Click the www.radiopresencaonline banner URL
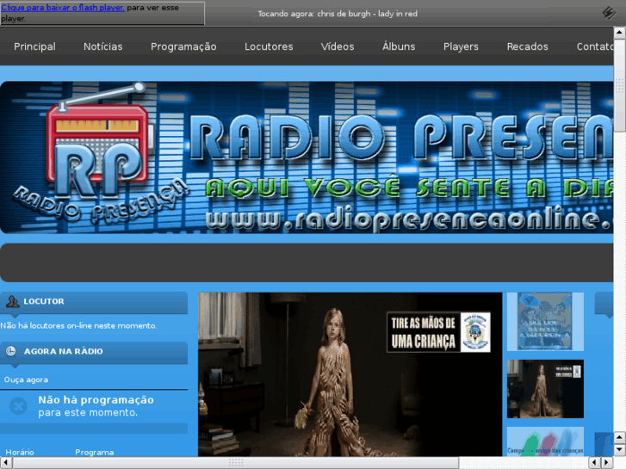 pos(409,219)
